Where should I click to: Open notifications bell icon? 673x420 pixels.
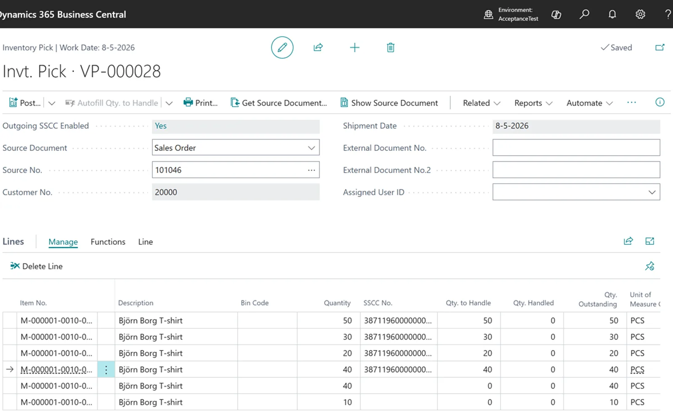[x=612, y=14]
